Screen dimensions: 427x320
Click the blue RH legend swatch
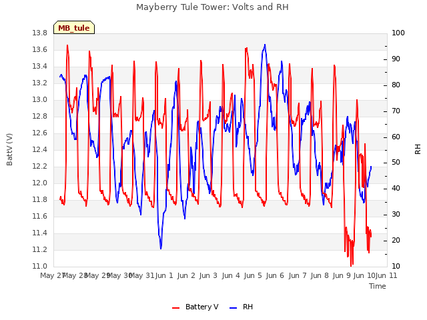click(x=234, y=307)
